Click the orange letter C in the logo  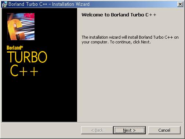coord(15,29)
